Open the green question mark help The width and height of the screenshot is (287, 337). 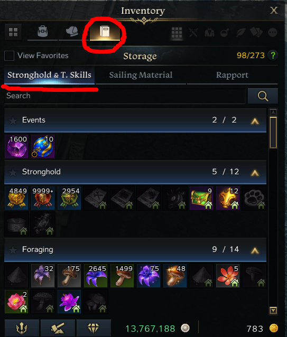point(273,55)
